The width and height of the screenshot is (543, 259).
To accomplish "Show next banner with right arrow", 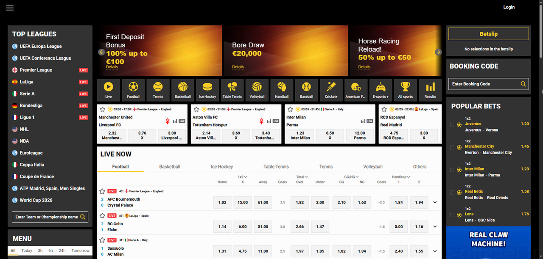I will point(438,52).
